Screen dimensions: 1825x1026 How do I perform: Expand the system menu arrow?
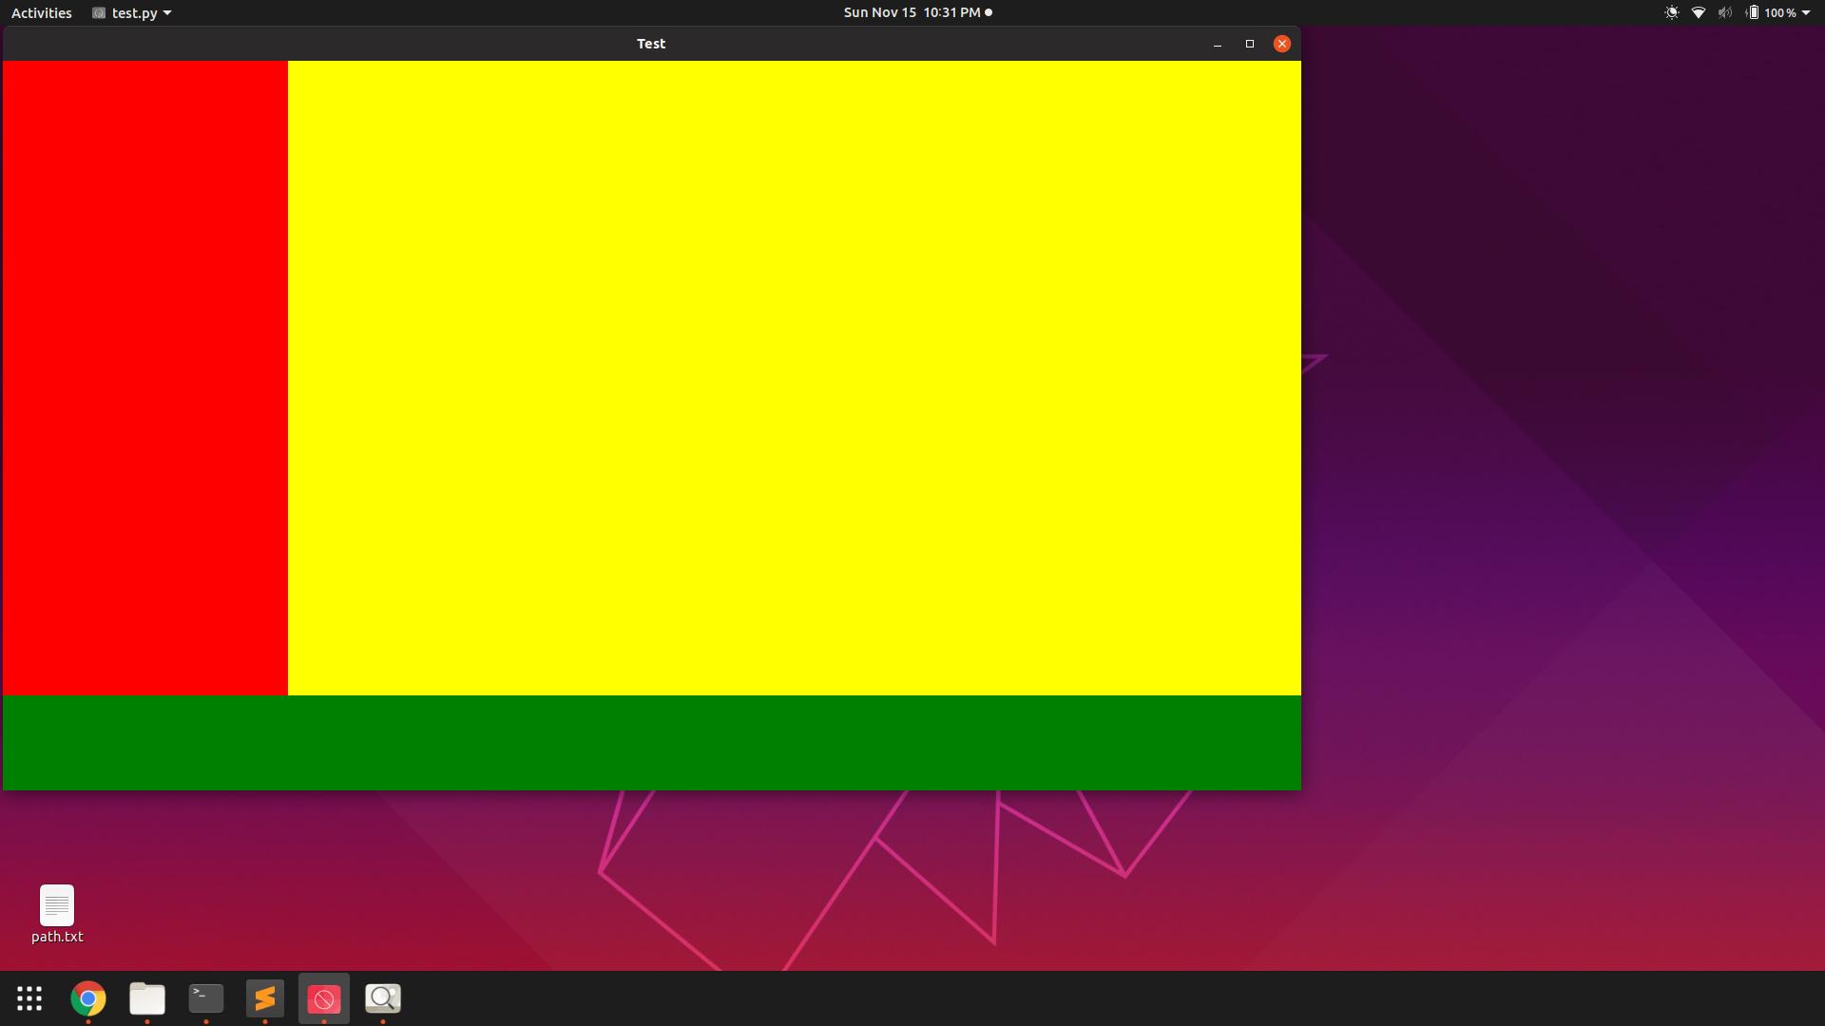tap(1806, 12)
